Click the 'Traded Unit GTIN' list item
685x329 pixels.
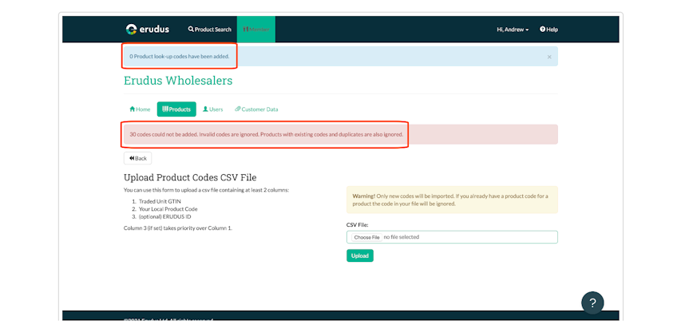point(160,201)
